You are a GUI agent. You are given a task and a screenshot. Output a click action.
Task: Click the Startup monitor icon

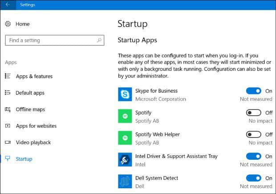click(8, 158)
